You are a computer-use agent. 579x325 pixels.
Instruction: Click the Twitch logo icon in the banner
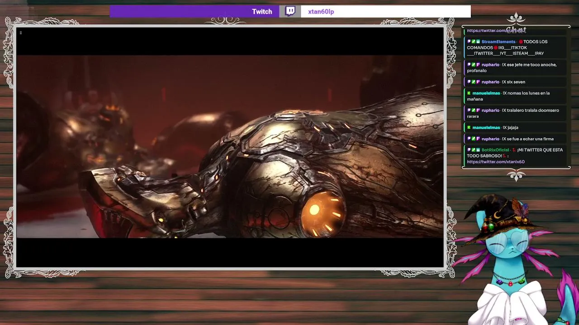tap(290, 11)
